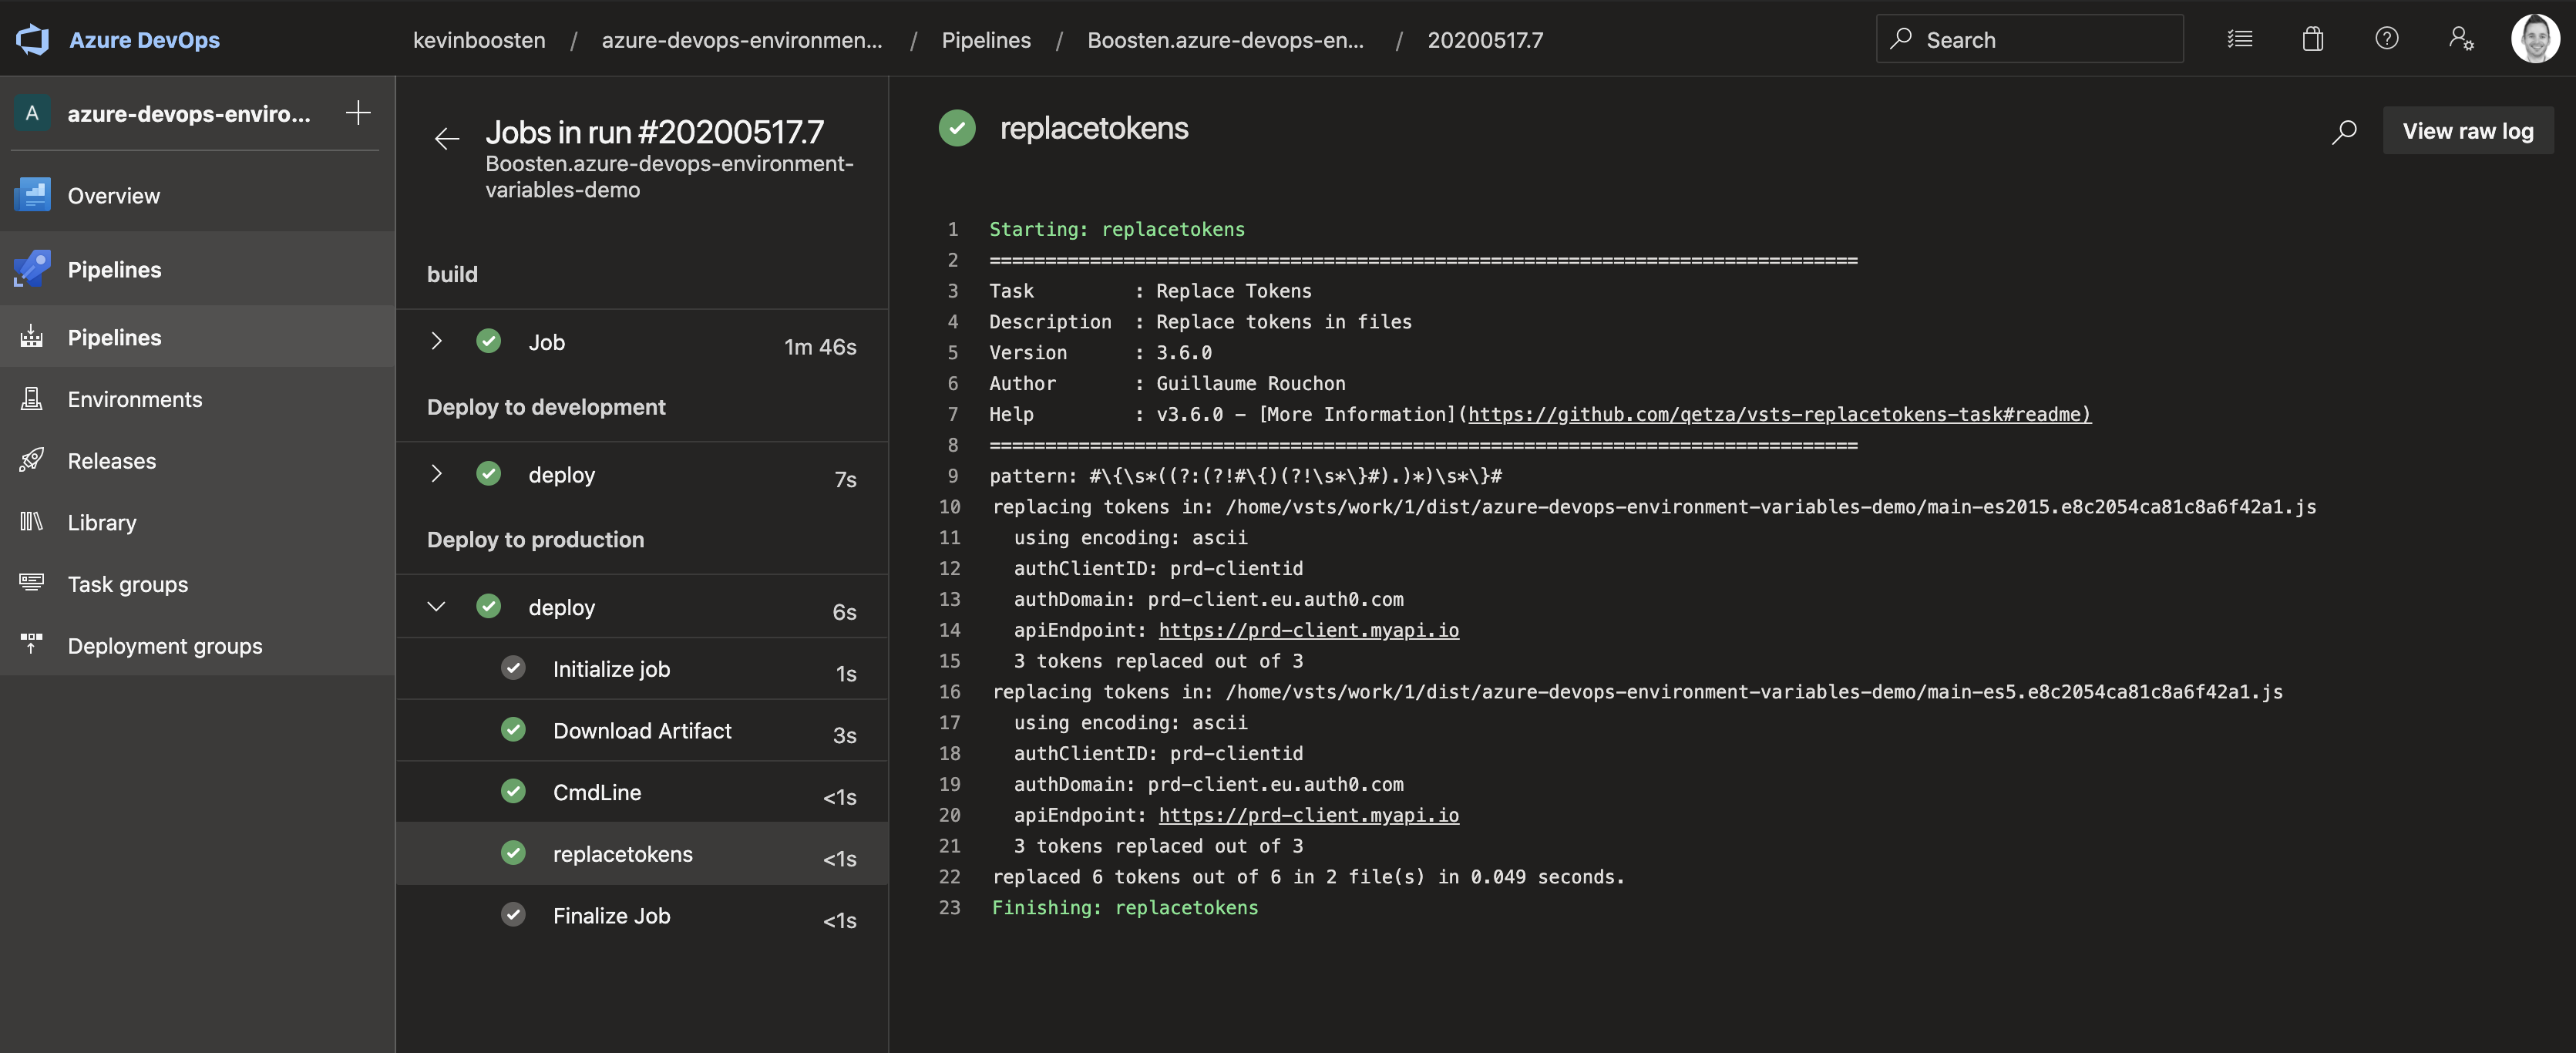Select Releases in the left sidebar
The width and height of the screenshot is (2576, 1053).
[111, 461]
